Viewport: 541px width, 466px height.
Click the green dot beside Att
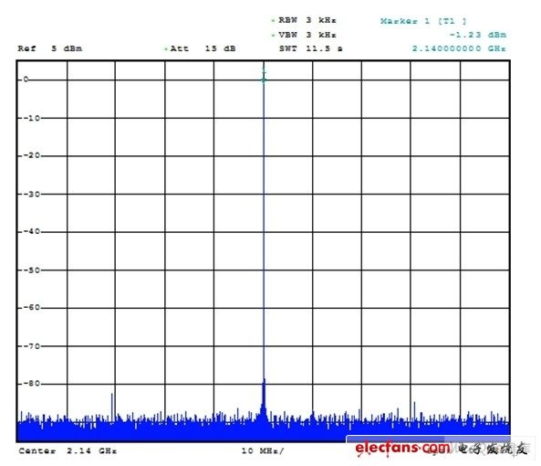click(166, 48)
